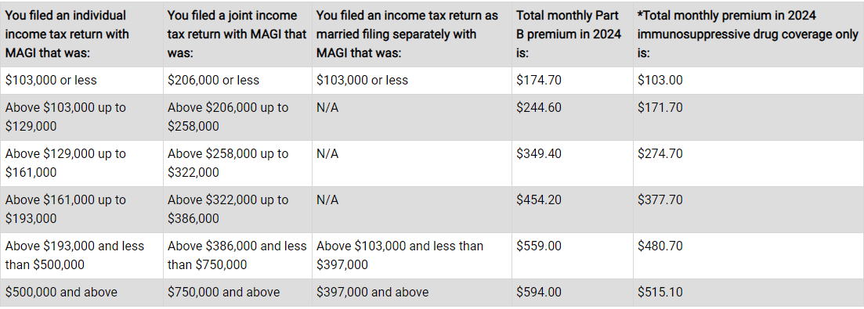864x309 pixels.
Task: Select the $174.70 premium cell
Action: pyautogui.click(x=572, y=81)
